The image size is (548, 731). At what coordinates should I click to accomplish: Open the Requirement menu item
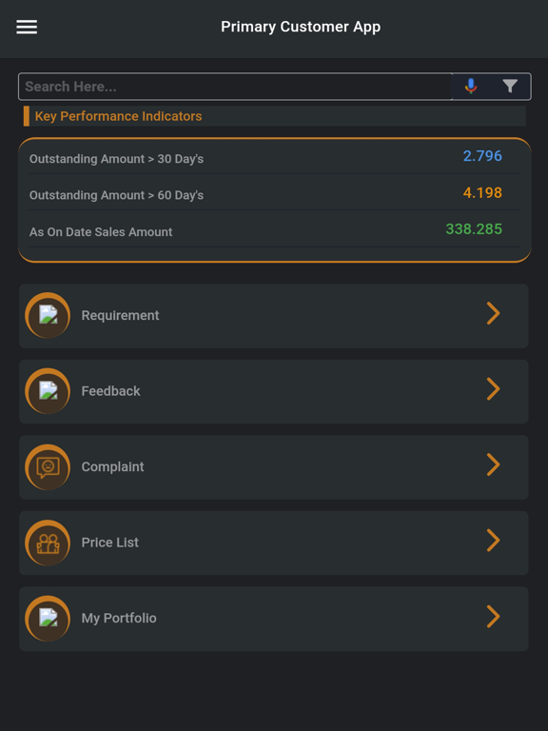[x=274, y=316]
